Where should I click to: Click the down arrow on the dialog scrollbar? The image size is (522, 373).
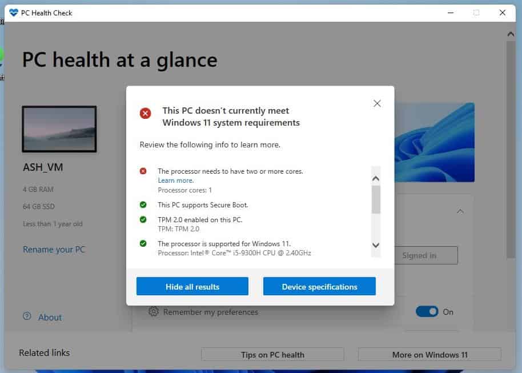[x=375, y=245]
